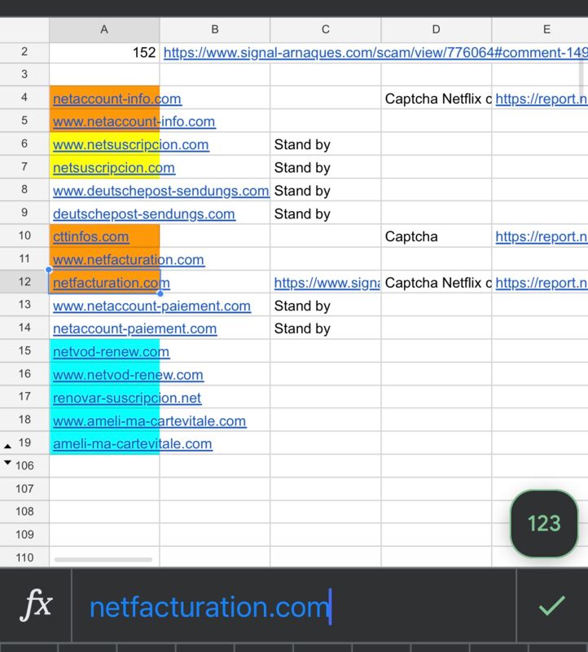Viewport: 588px width, 652px height.
Task: Open the www.netvod-renew.com link
Action: (128, 375)
